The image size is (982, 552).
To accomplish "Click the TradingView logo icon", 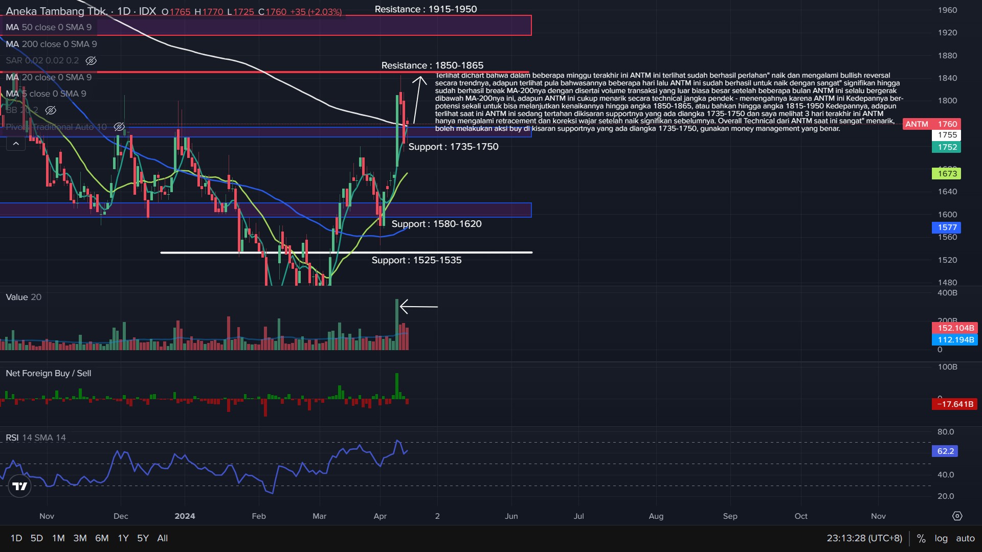I will [20, 486].
